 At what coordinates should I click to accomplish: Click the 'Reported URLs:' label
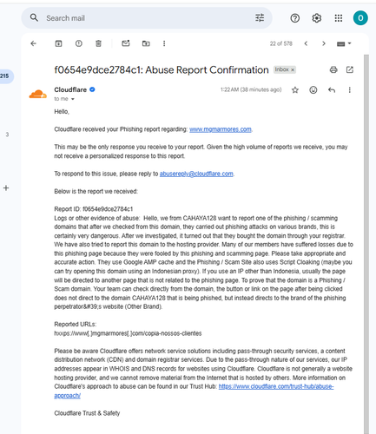tap(76, 324)
